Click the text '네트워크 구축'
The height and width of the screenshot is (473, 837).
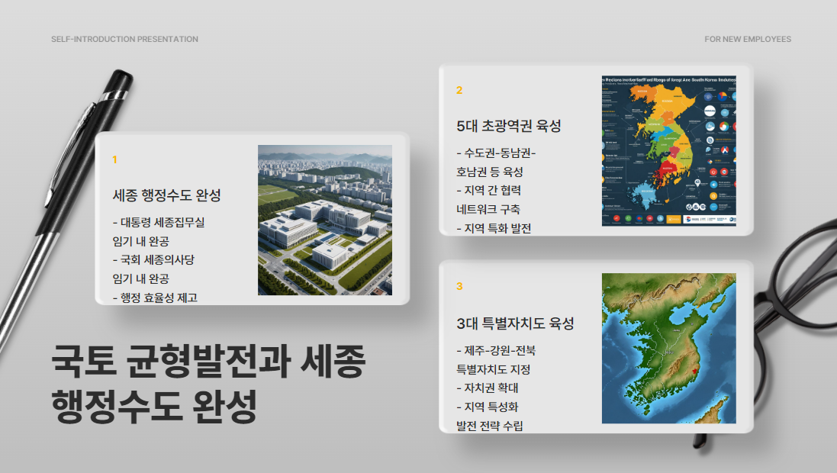[488, 209]
